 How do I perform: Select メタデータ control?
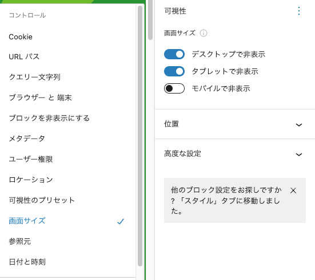[x=68, y=139]
